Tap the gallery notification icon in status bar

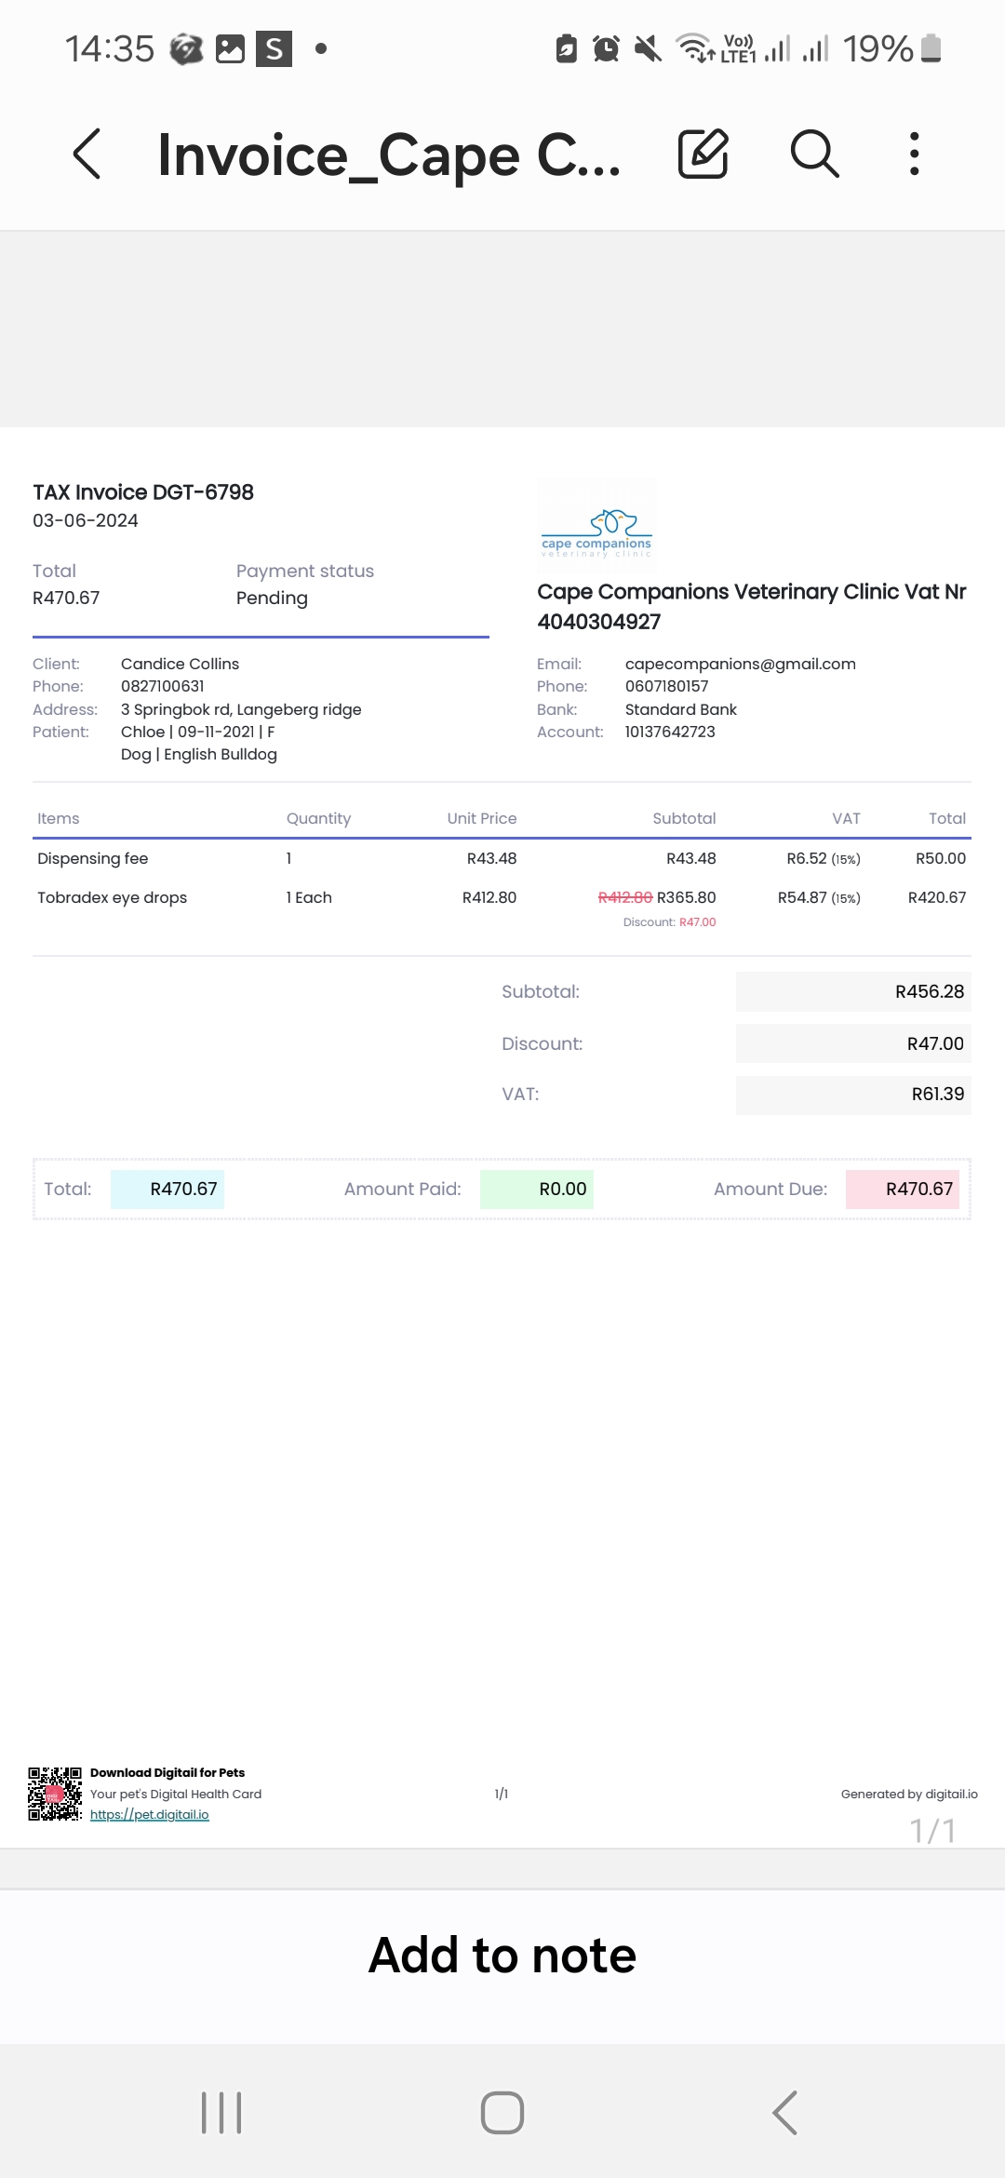click(x=230, y=48)
